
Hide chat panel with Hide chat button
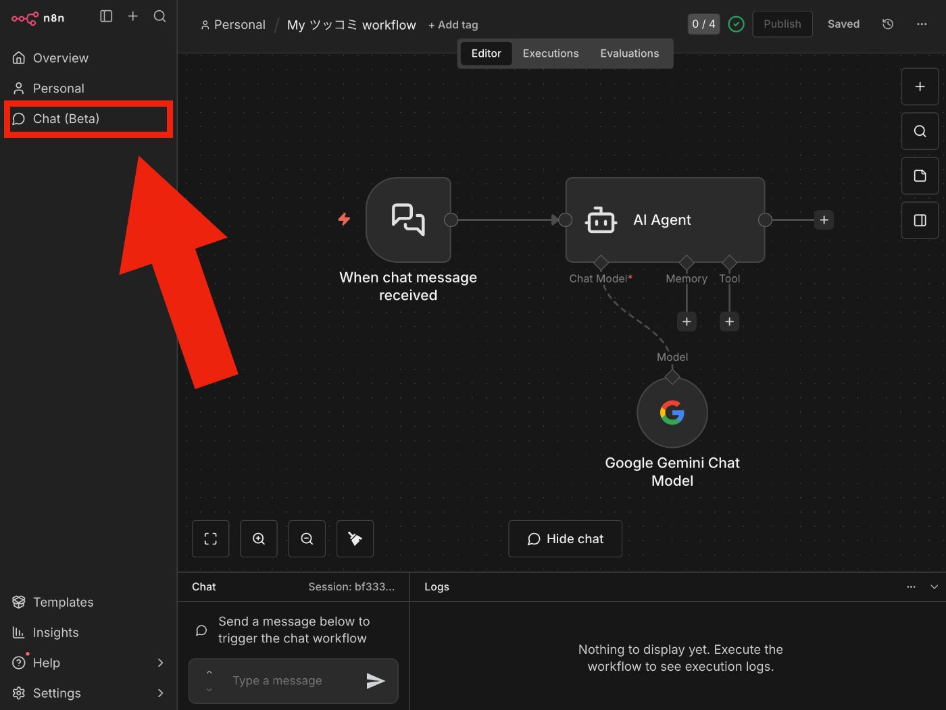[565, 538]
